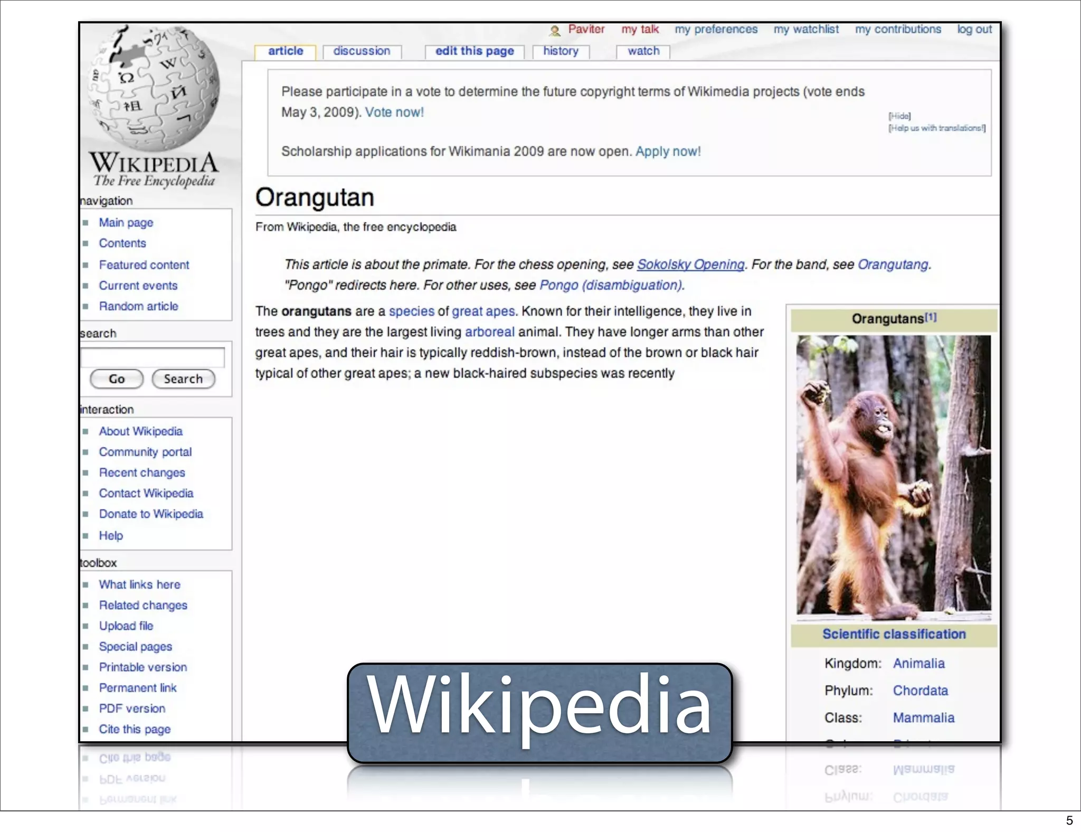The width and height of the screenshot is (1081, 832).
Task: Open the Random article link
Action: point(138,306)
